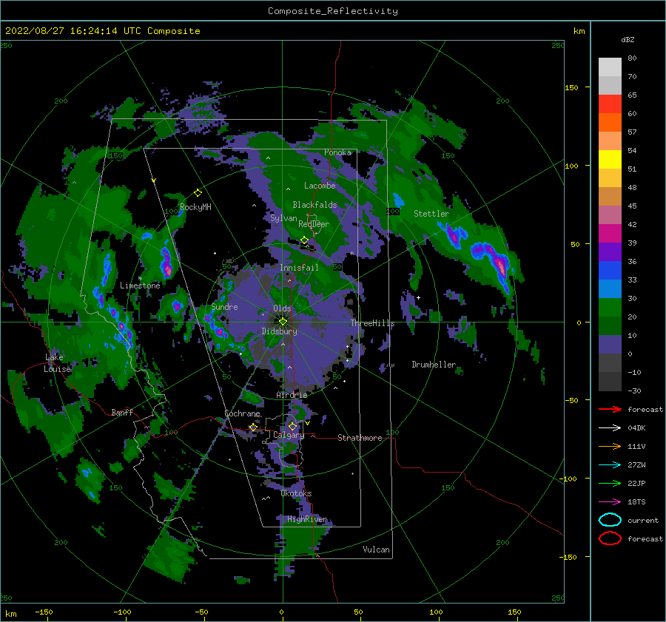Screen dimensions: 666x622
Task: Click the Vulcan town label
Action: 377,550
